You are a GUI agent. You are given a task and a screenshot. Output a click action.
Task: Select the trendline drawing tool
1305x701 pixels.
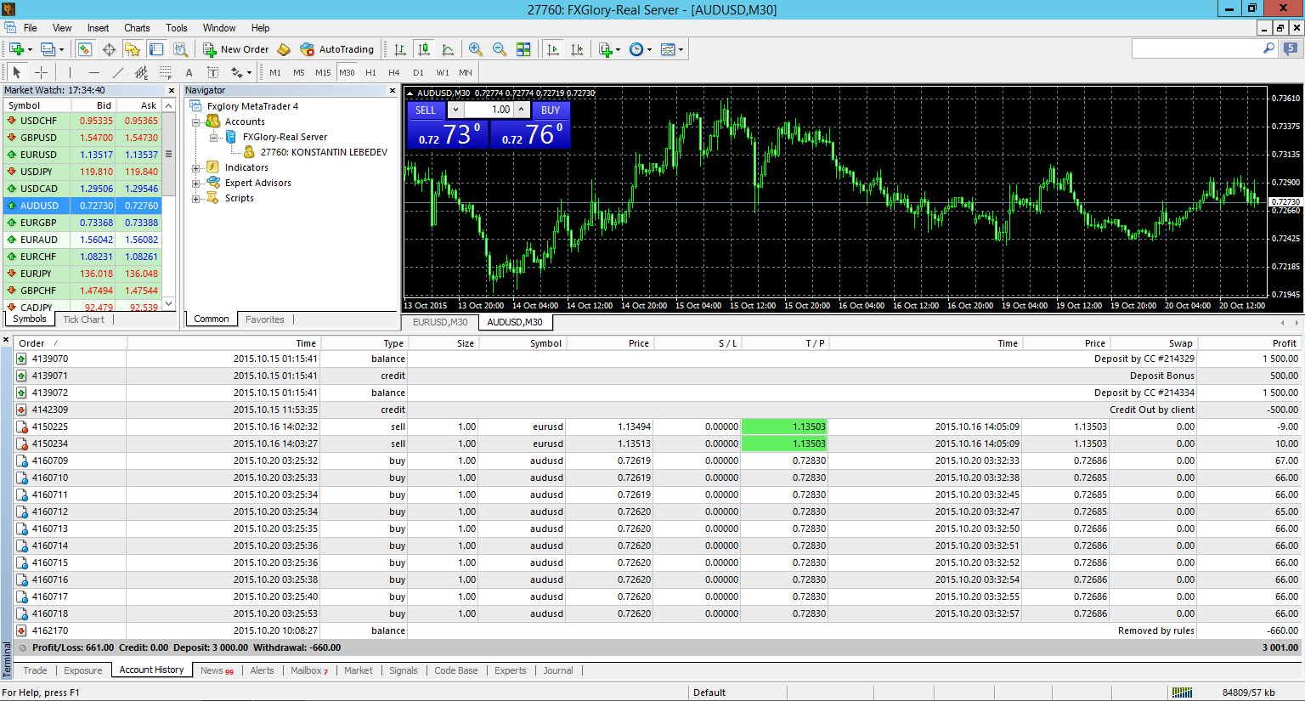(118, 72)
